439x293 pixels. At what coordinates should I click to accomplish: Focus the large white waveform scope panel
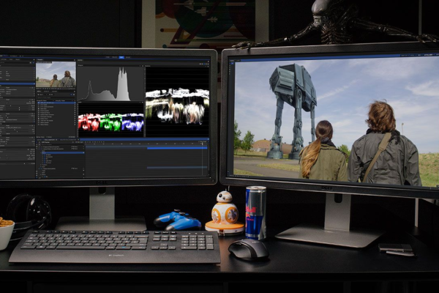tap(177, 102)
